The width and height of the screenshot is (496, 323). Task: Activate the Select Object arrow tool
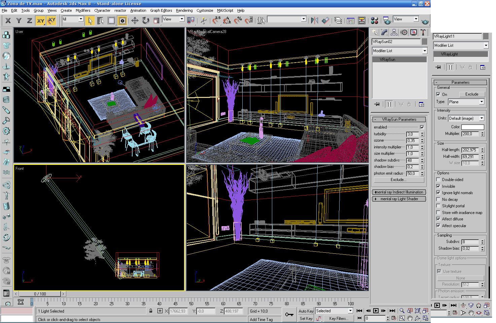point(90,21)
